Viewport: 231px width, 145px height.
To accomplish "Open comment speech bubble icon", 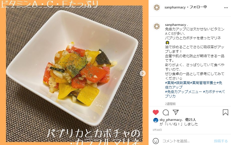I will click(166, 112).
